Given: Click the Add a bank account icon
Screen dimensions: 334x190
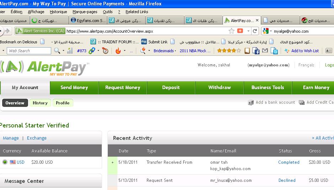Looking at the screenshot, I should [251, 103].
